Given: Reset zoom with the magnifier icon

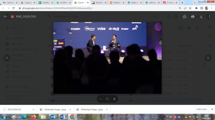Looking at the screenshot, I should click(107, 99).
